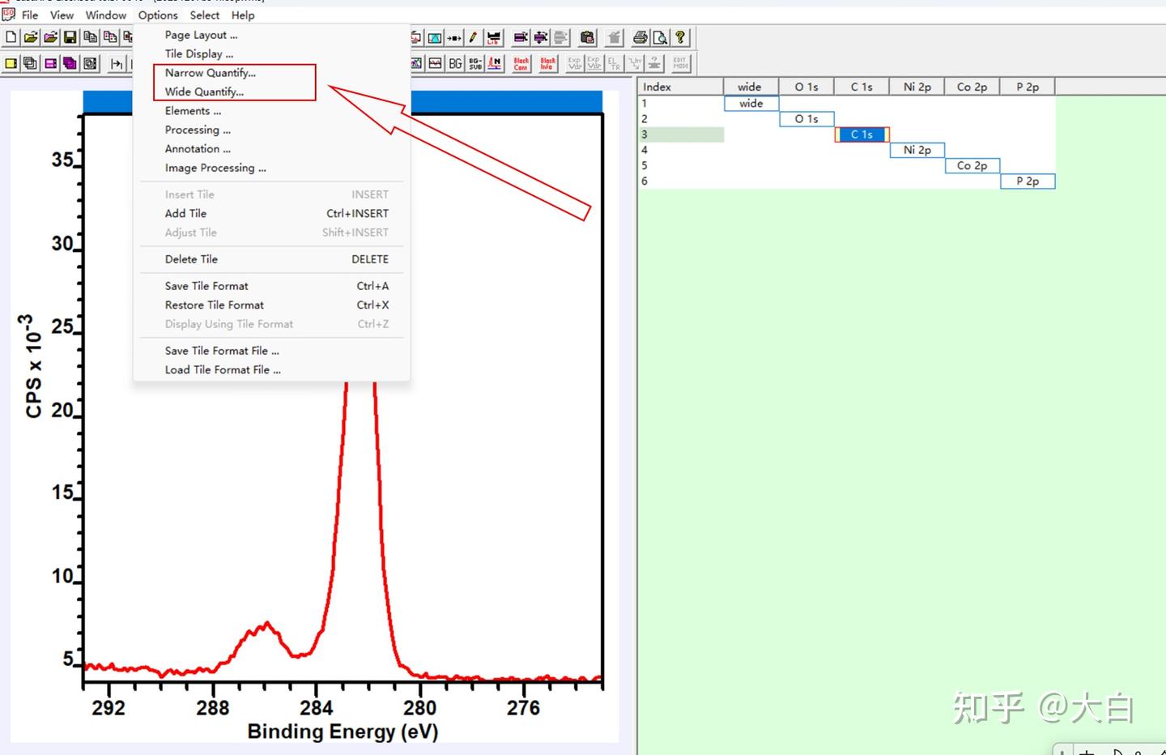
Task: Click the Save floppy disk icon
Action: click(70, 37)
